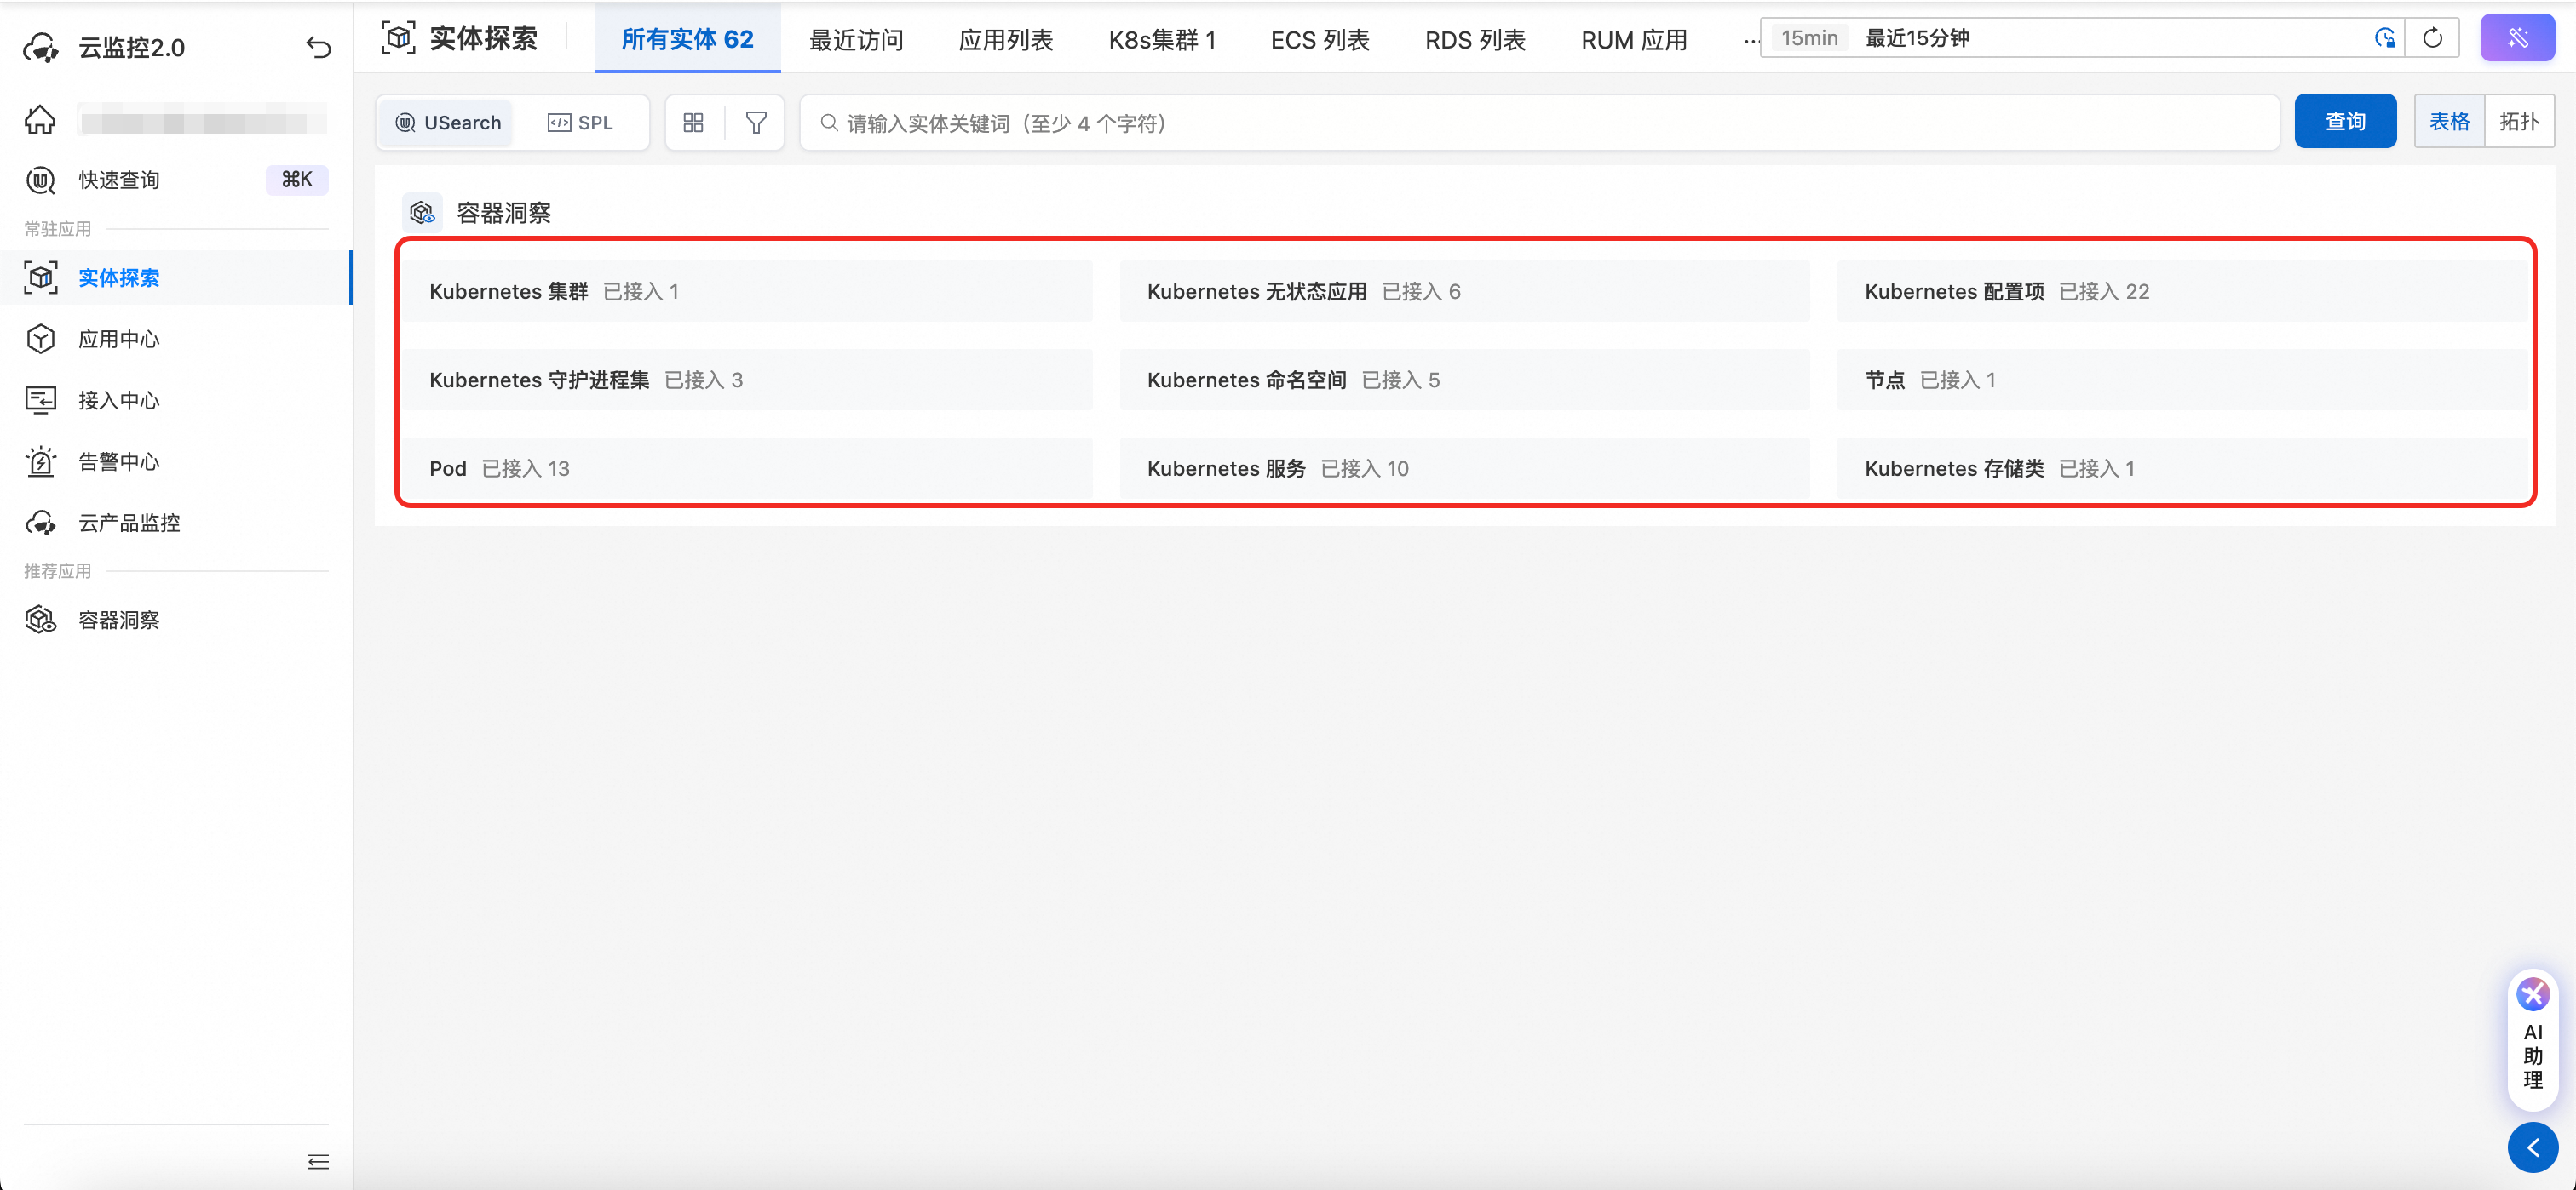Click the purple magic wand button

[x=2516, y=38]
